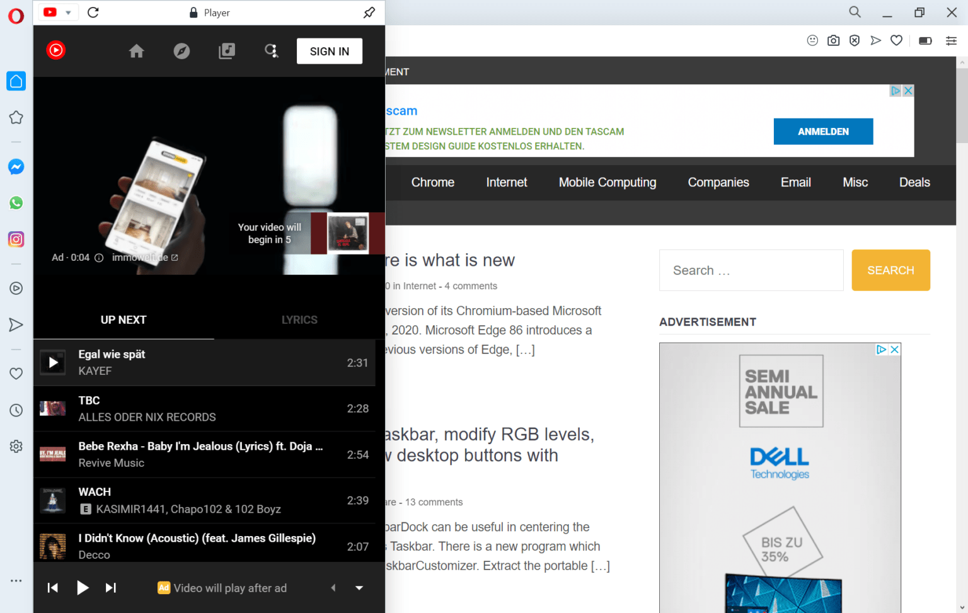Toggle the battery saver icon
Image resolution: width=968 pixels, height=613 pixels.
[x=925, y=40]
